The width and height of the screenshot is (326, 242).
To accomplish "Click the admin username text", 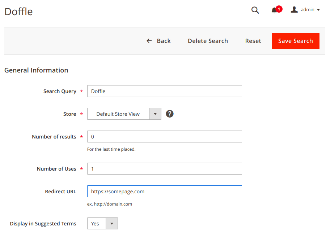I will (x=308, y=10).
